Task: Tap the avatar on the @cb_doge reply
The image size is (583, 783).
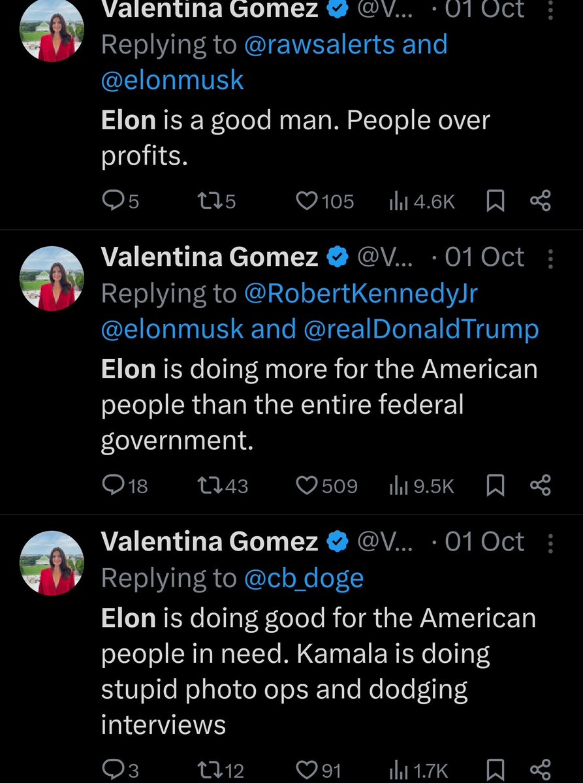Action: [52, 562]
